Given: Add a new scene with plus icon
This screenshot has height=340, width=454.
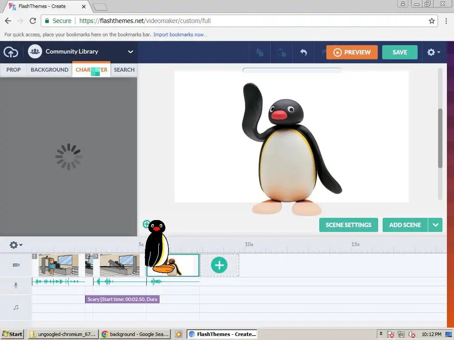Looking at the screenshot, I should click(x=219, y=265).
